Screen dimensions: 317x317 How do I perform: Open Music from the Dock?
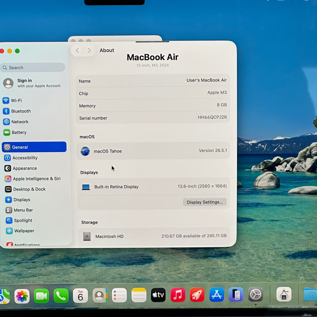point(178,295)
